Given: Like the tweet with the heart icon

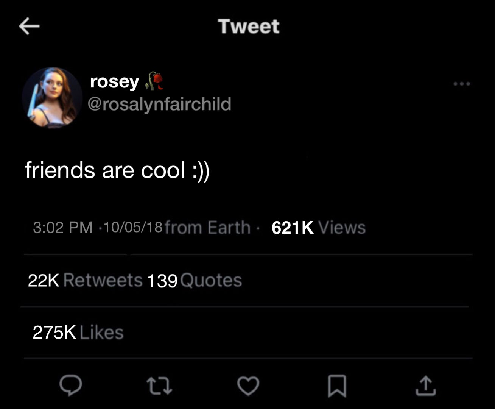Looking at the screenshot, I should click(x=248, y=386).
